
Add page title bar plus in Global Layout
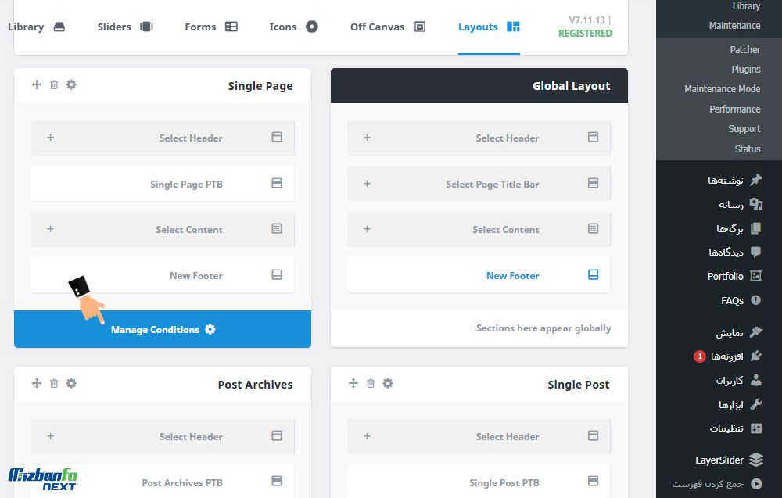pyautogui.click(x=367, y=184)
